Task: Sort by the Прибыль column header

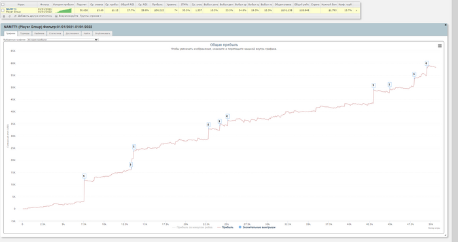Action: pyautogui.click(x=157, y=5)
